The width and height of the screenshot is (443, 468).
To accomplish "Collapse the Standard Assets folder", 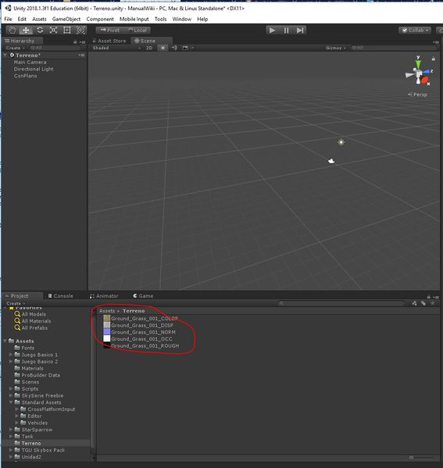I will pyautogui.click(x=11, y=402).
